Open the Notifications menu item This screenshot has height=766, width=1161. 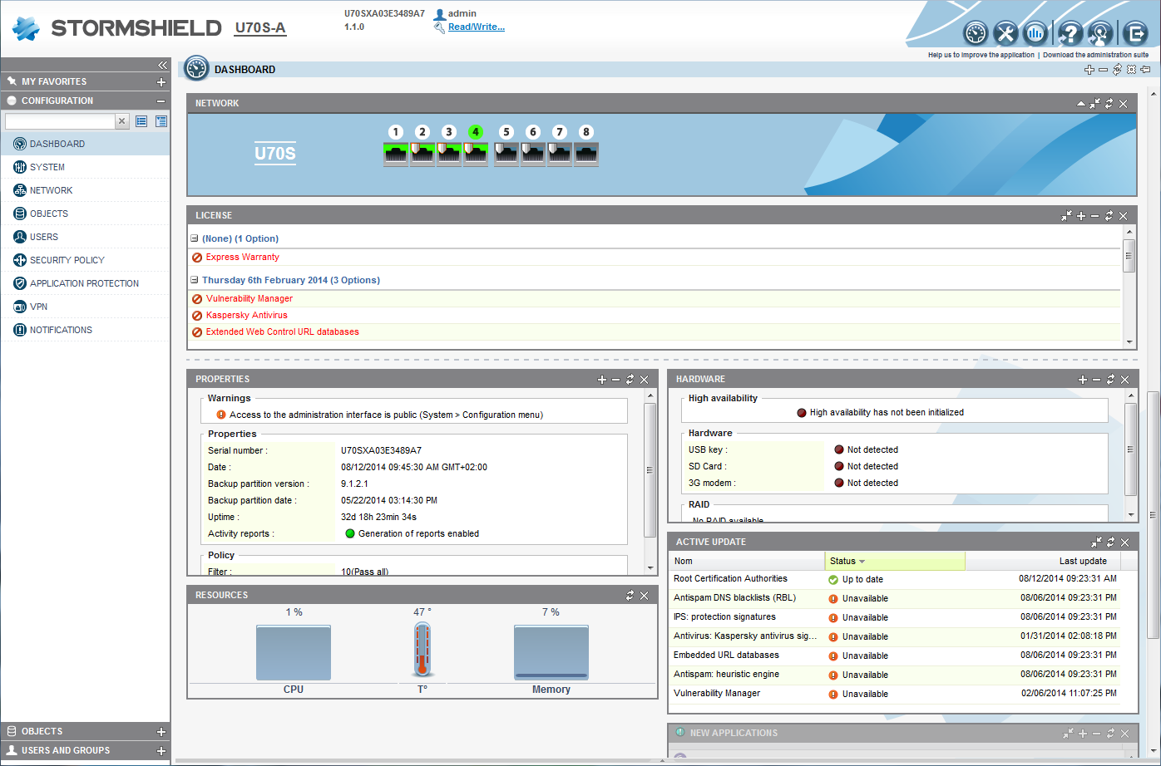click(x=85, y=330)
